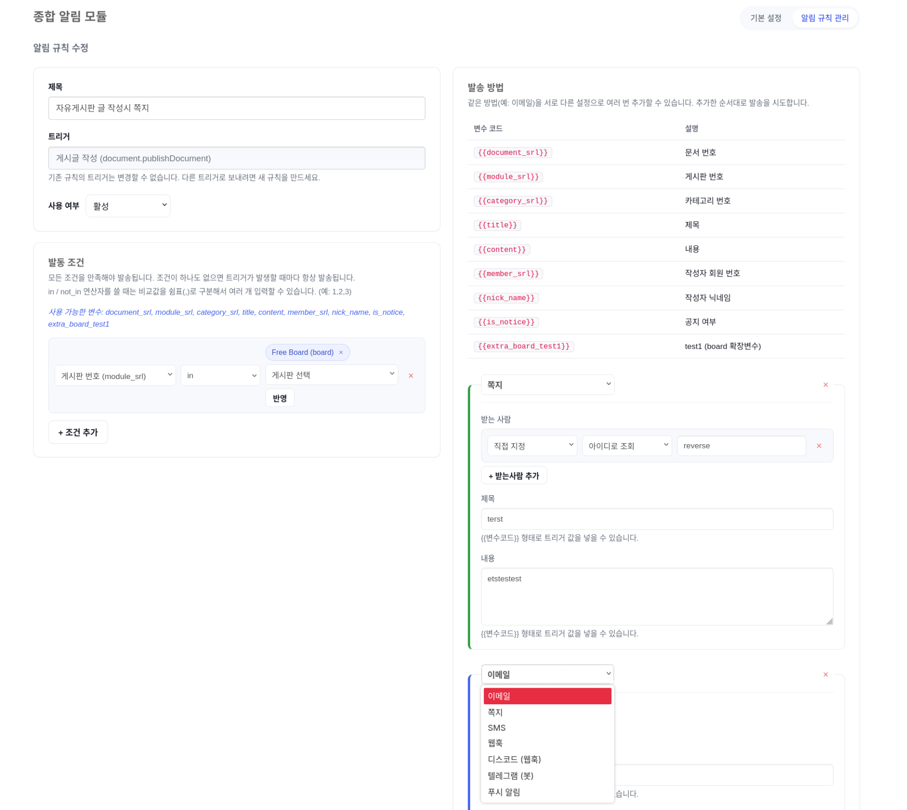Click 'test1 (board 확장변수)' description
This screenshot has height=810, width=907.
[722, 346]
